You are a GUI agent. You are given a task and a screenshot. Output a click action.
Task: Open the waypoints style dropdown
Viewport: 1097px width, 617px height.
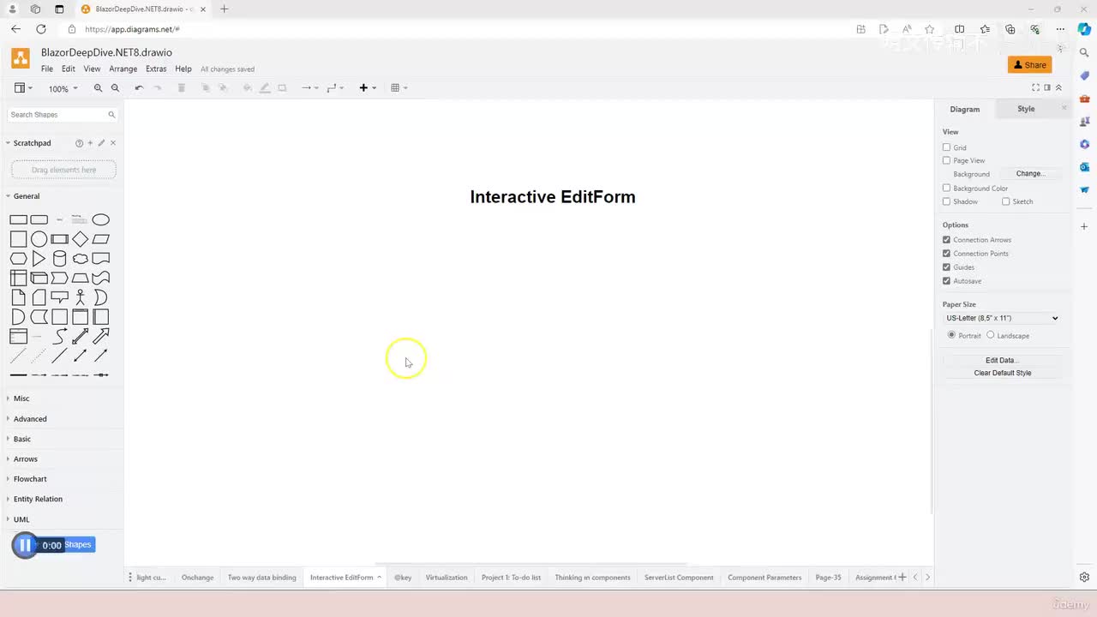[335, 87]
